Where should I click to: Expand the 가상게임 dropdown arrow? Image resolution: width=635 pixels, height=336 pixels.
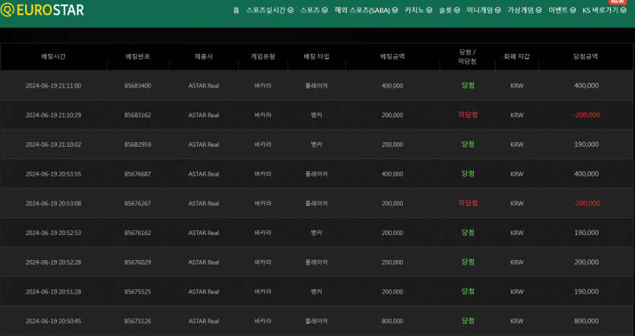click(x=538, y=10)
